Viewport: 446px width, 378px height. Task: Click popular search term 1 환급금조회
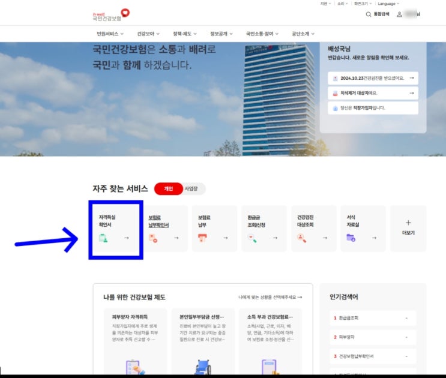pos(373,318)
